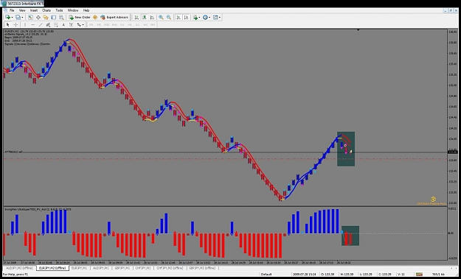Open the Data Window icon
This screenshot has width=461, height=279.
[x=38, y=18]
